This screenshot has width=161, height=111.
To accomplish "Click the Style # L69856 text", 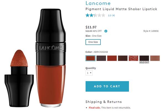I will coord(151,31).
